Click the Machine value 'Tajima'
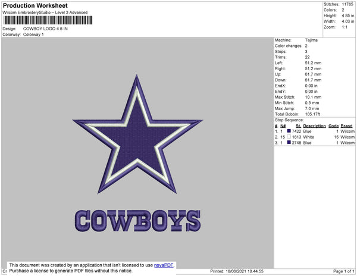Screen dimensions: 357x276 pyautogui.click(x=311, y=40)
